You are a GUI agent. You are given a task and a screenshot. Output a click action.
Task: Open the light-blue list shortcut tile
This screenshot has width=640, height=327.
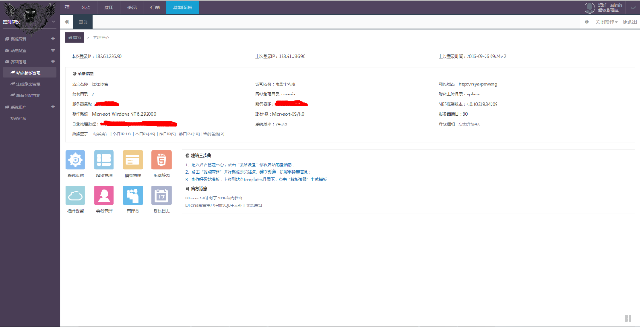[104, 159]
